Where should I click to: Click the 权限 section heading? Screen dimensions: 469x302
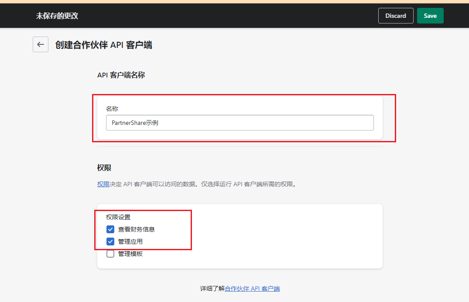(x=104, y=168)
